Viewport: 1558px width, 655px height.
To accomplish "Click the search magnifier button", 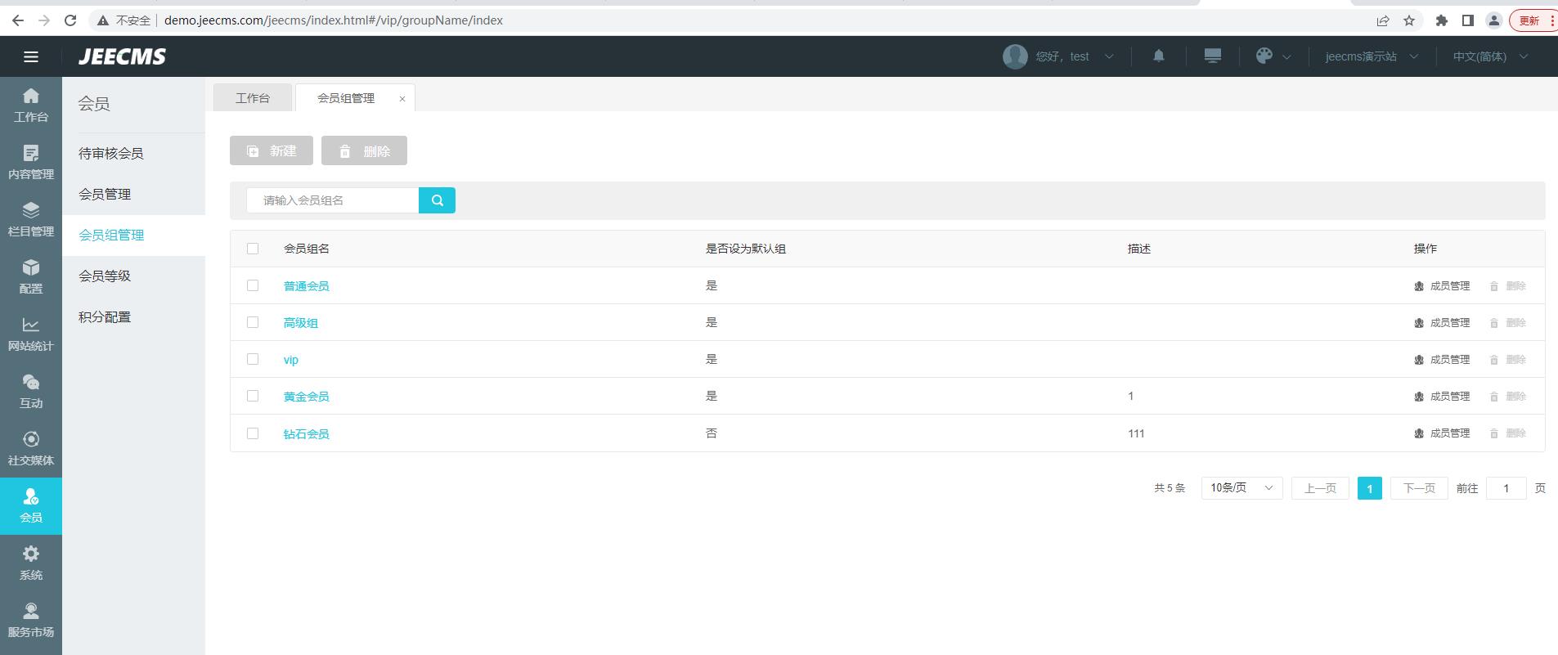I will tap(437, 200).
